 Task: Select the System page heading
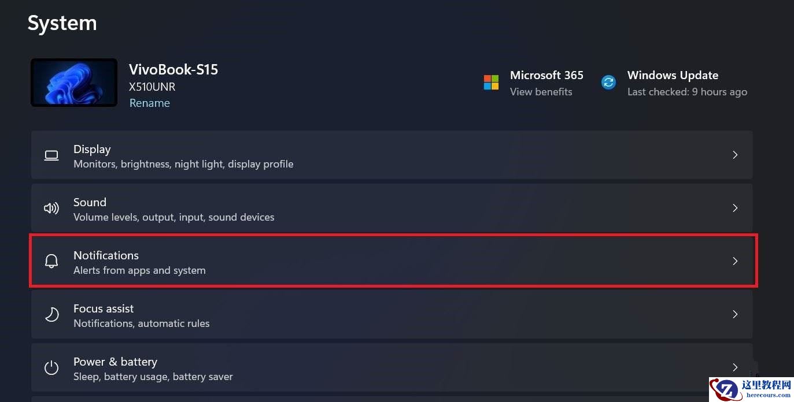62,23
